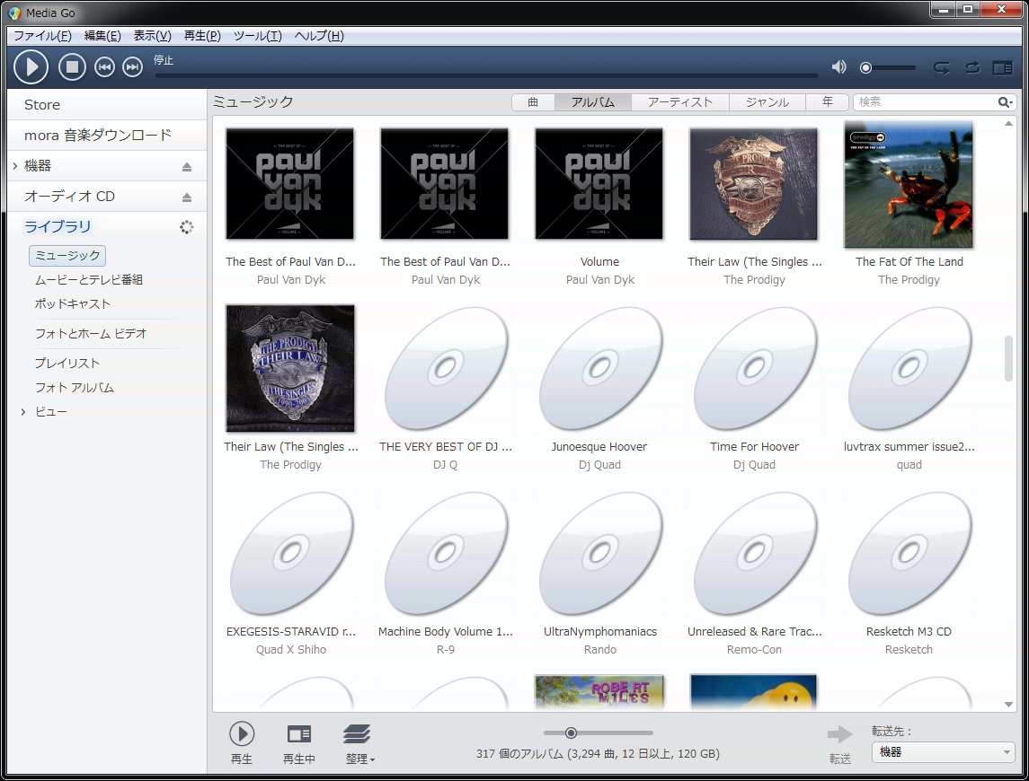Image resolution: width=1029 pixels, height=781 pixels.
Task: Open the ファイル(F) menu
Action: [42, 35]
